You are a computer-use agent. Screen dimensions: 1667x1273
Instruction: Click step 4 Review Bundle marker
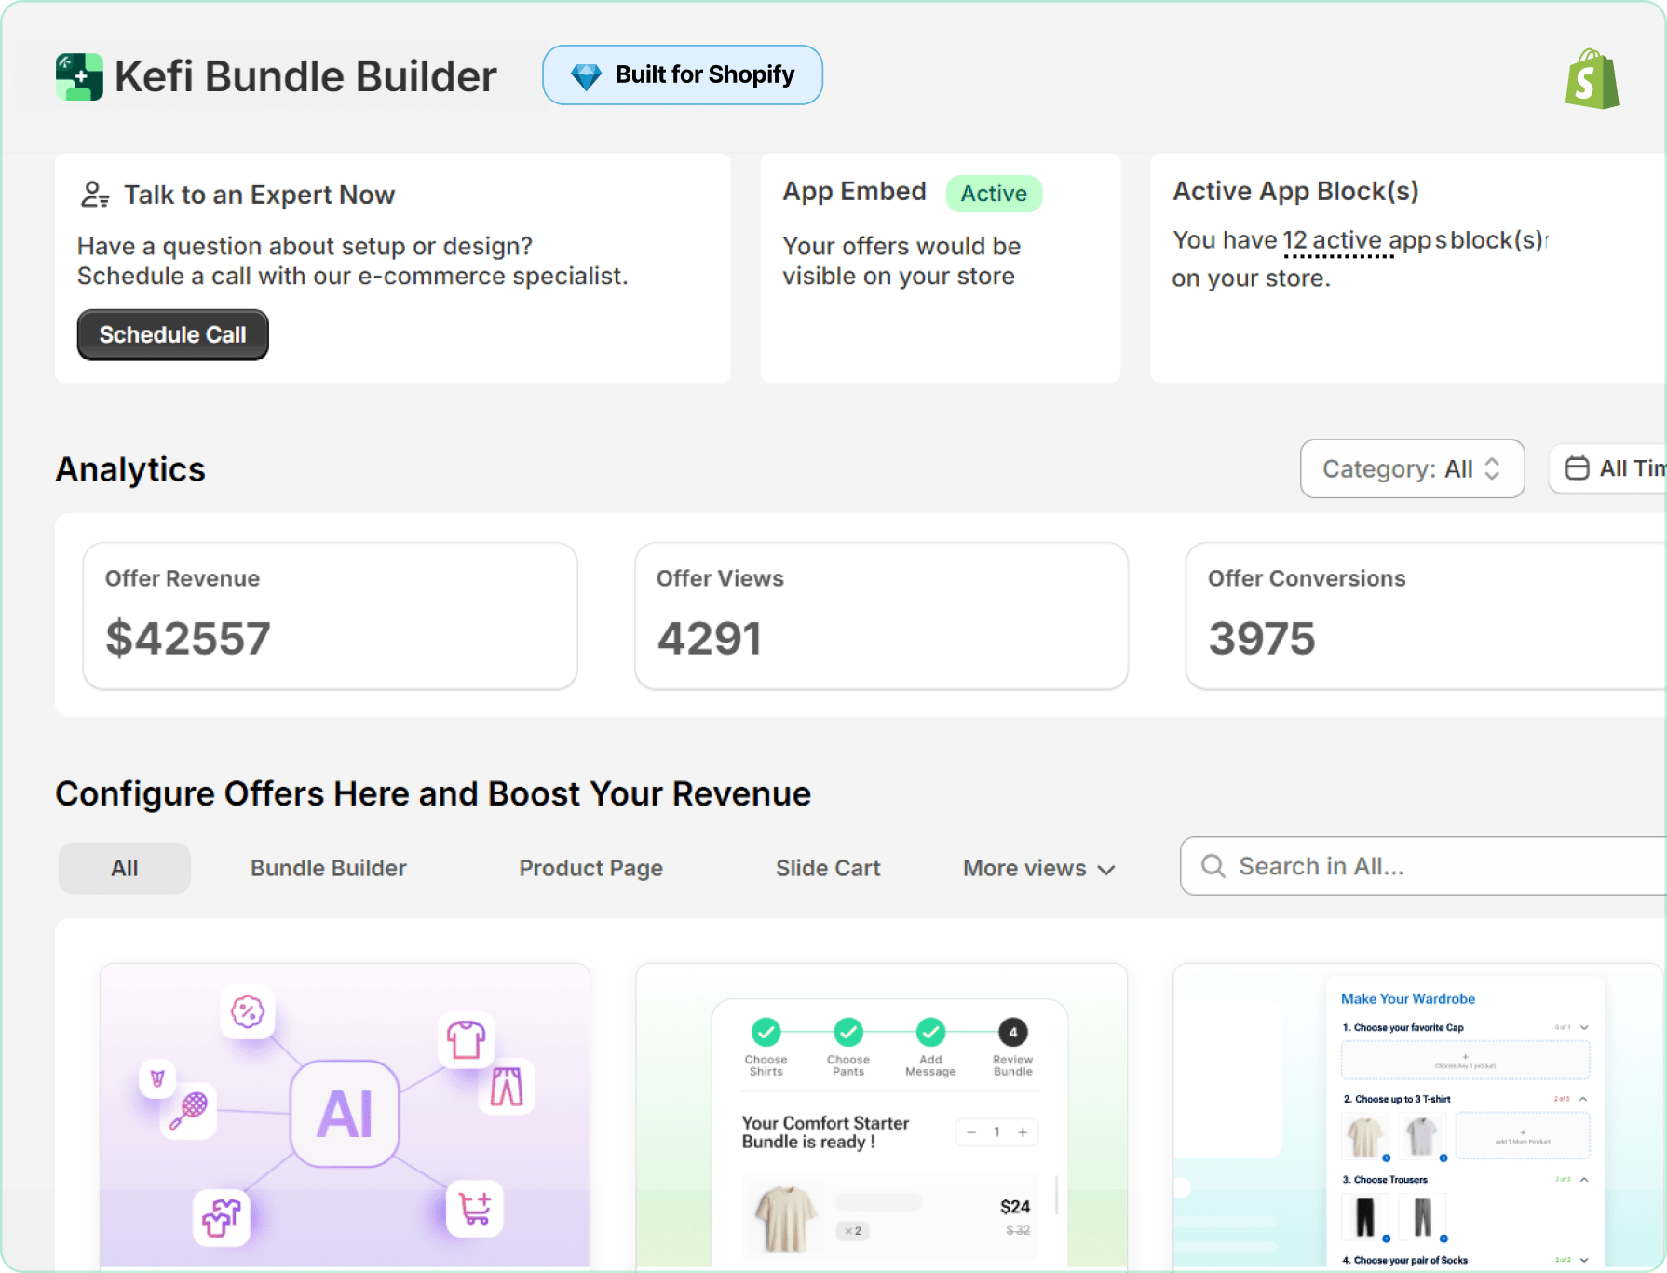tap(1013, 1032)
